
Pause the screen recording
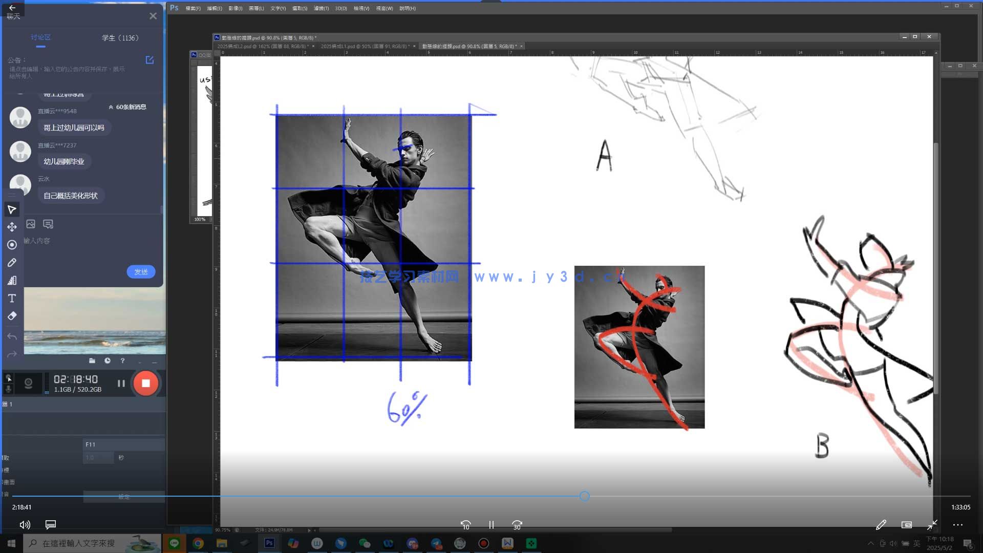121,383
